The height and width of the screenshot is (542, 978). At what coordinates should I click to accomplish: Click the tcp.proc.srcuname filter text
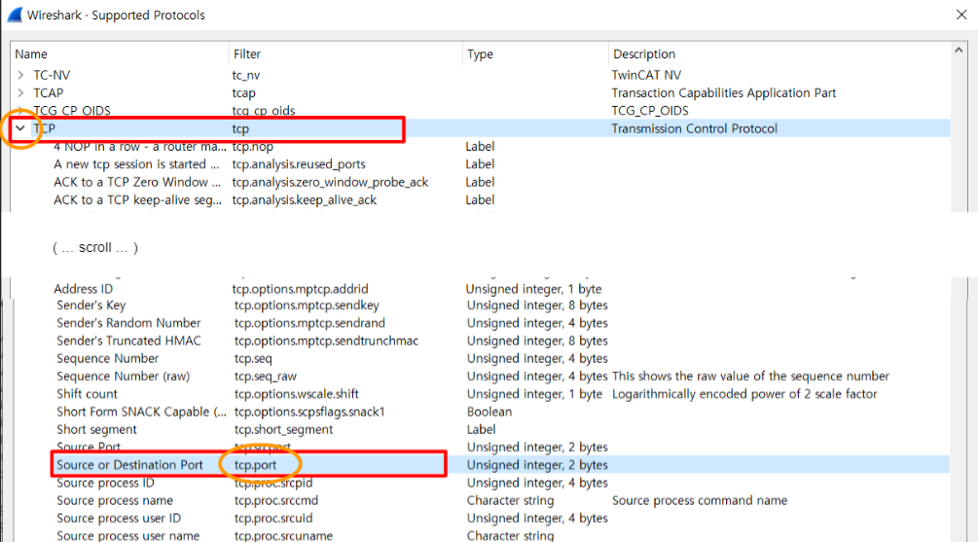coord(284,536)
